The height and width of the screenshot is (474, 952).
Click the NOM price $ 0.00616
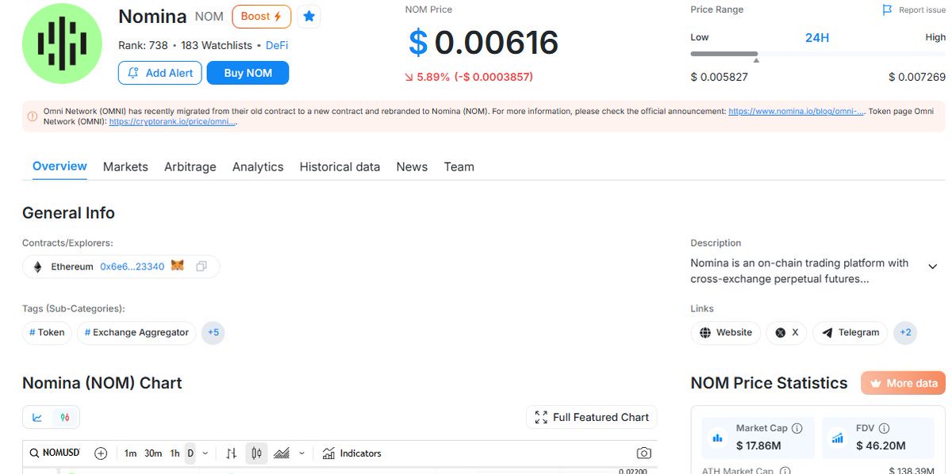click(483, 43)
